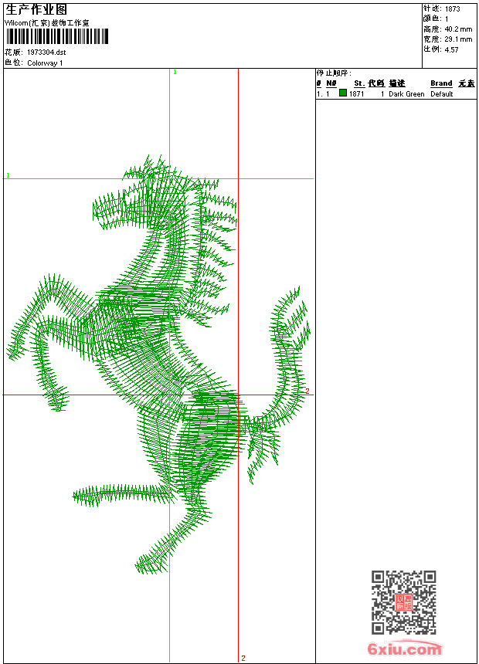Viewport: 479px width, 664px height.
Task: Click the 'St.' column header
Action: tap(359, 83)
